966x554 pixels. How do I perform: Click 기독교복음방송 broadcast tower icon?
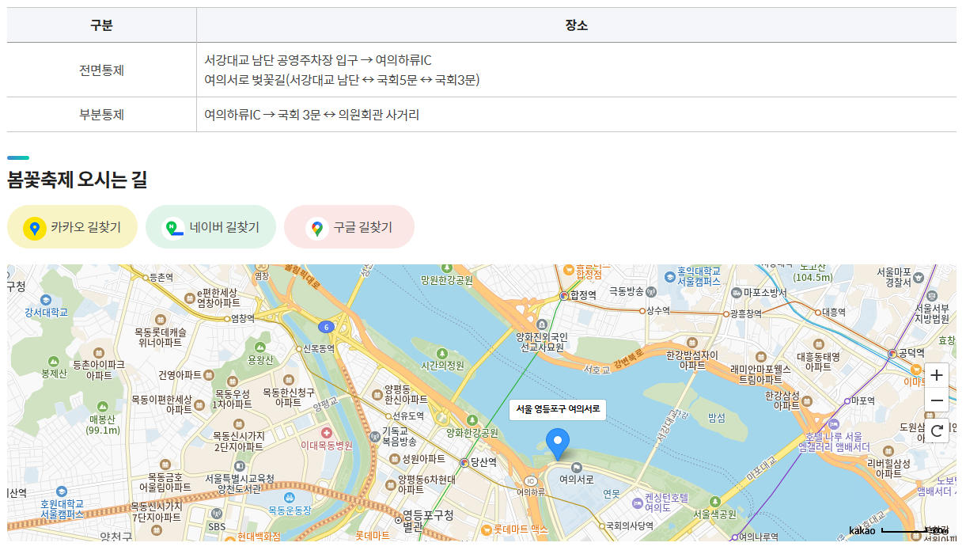pos(375,437)
